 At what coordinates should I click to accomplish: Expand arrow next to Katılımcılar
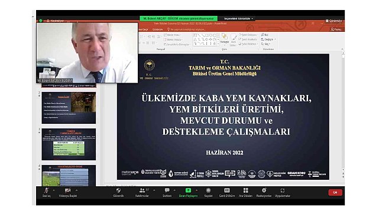(154, 190)
